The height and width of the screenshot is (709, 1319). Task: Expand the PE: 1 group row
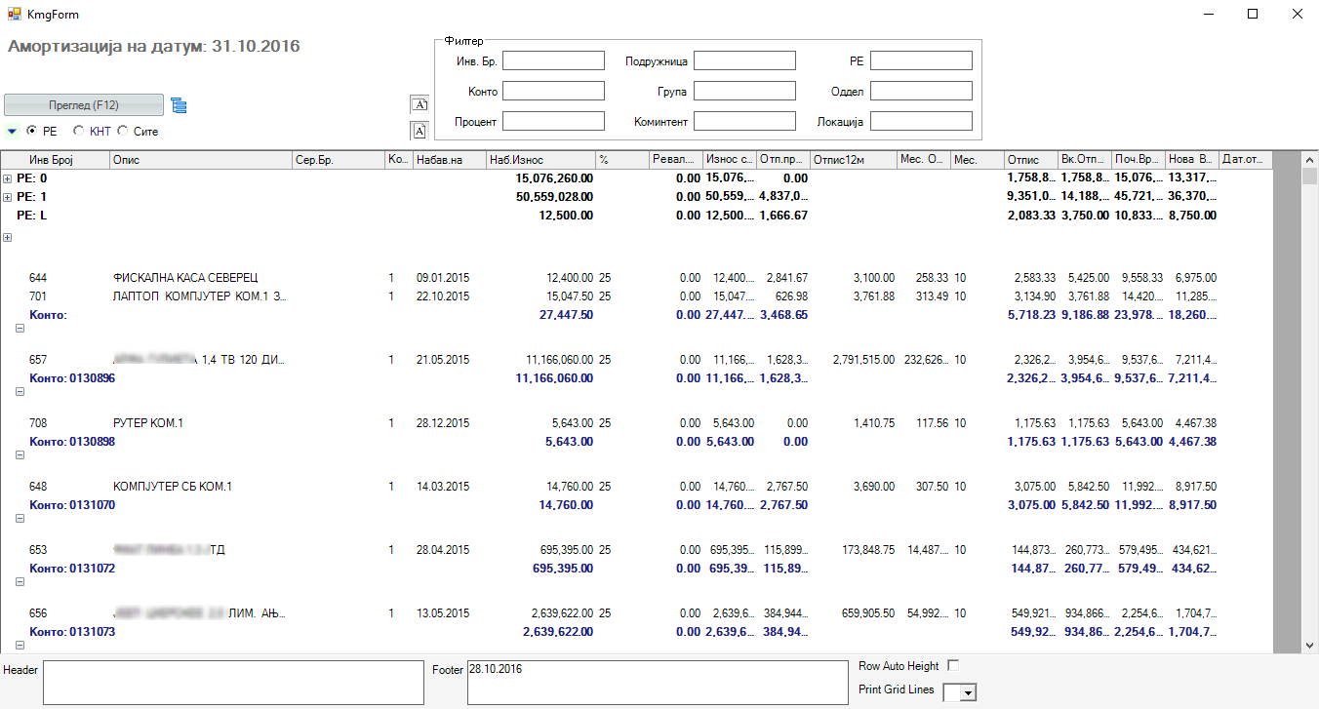click(x=8, y=197)
